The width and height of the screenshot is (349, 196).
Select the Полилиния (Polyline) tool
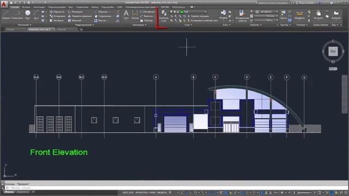[x=17, y=15]
